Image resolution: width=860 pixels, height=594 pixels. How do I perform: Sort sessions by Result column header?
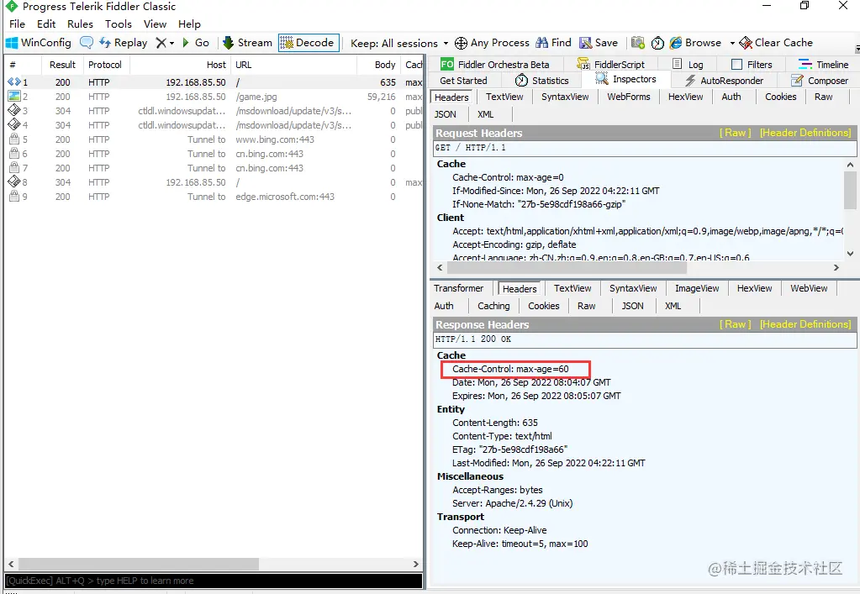coord(62,65)
